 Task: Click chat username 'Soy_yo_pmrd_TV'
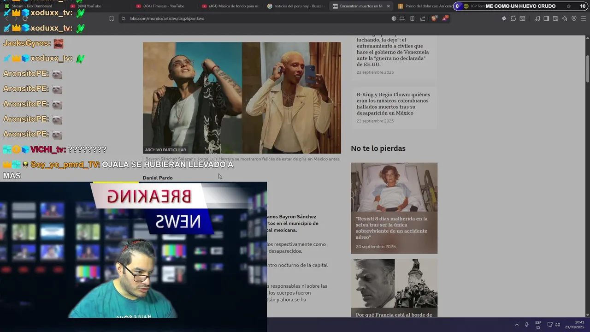tap(65, 165)
